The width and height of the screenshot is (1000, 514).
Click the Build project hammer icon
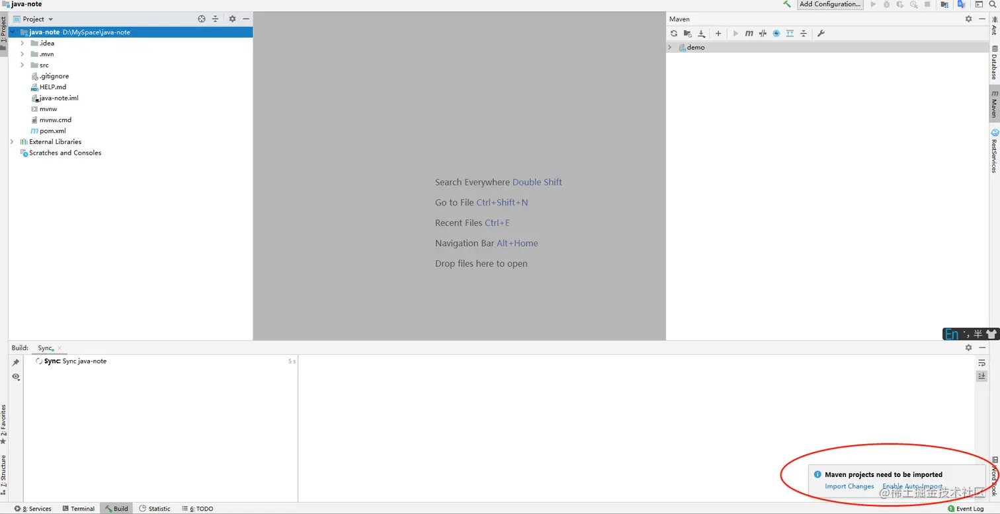787,4
